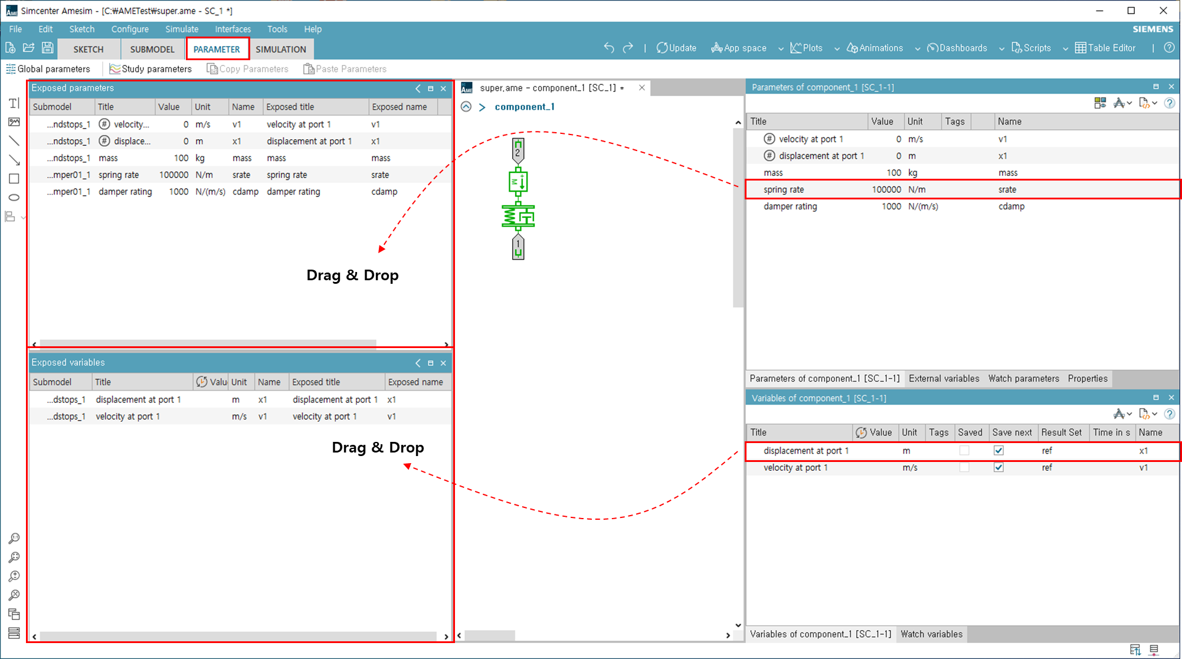Image resolution: width=1182 pixels, height=659 pixels.
Task: Select the Rectangle drawing tool
Action: 14,179
